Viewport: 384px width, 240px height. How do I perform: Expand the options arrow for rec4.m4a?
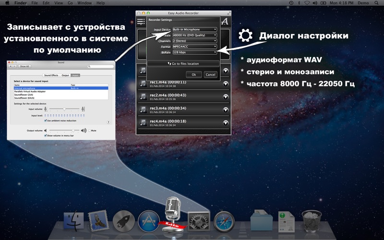click(x=226, y=123)
